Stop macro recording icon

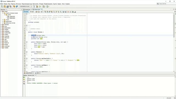pos(70,12)
